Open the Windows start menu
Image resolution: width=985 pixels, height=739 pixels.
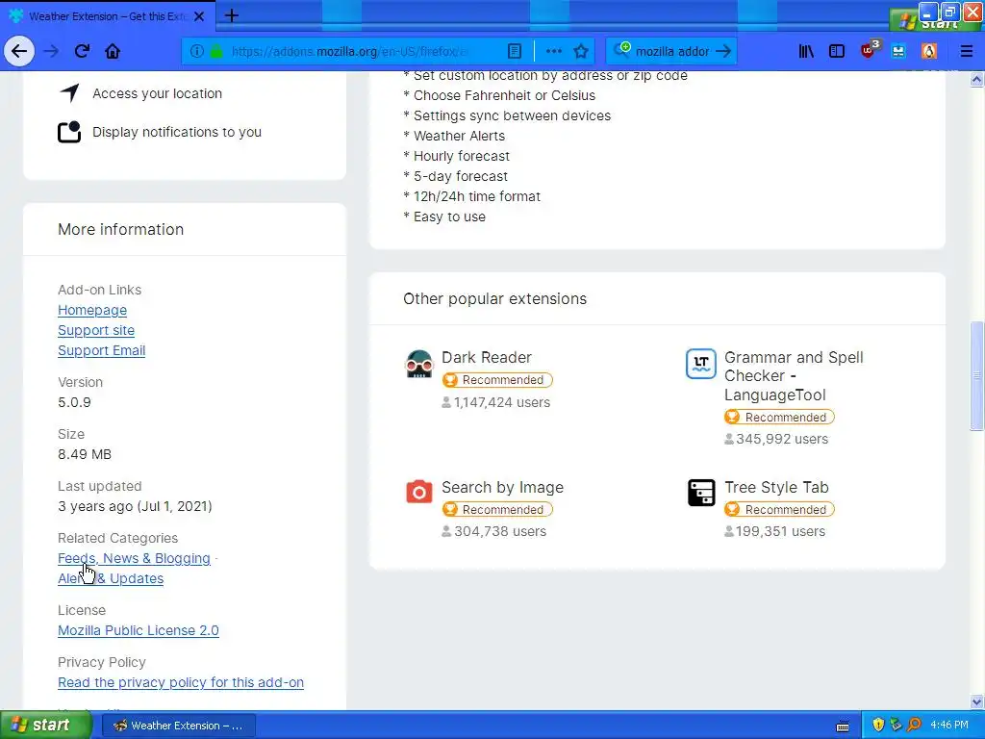(44, 726)
